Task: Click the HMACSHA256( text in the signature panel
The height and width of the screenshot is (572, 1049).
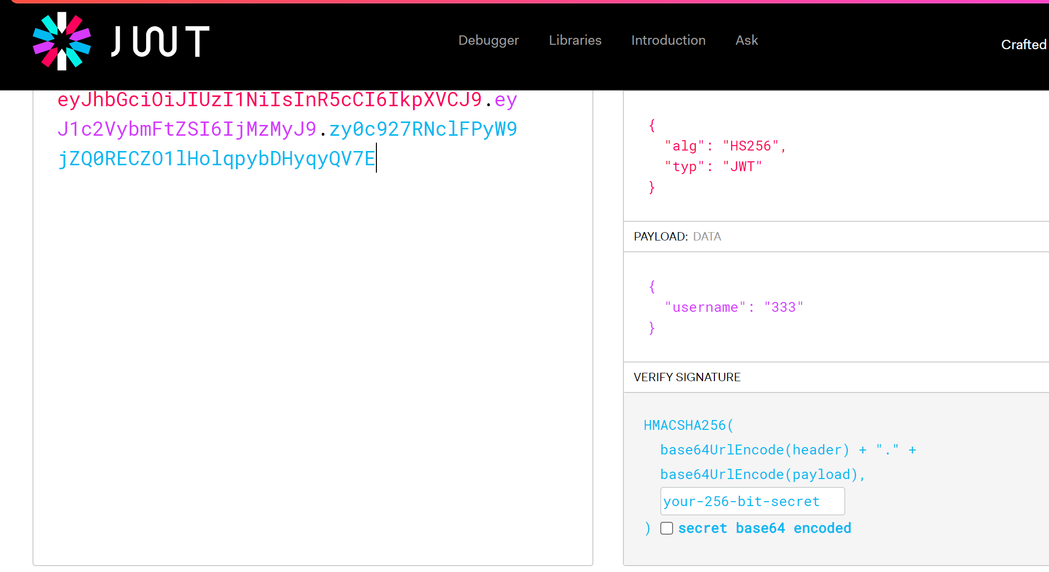Action: [688, 425]
